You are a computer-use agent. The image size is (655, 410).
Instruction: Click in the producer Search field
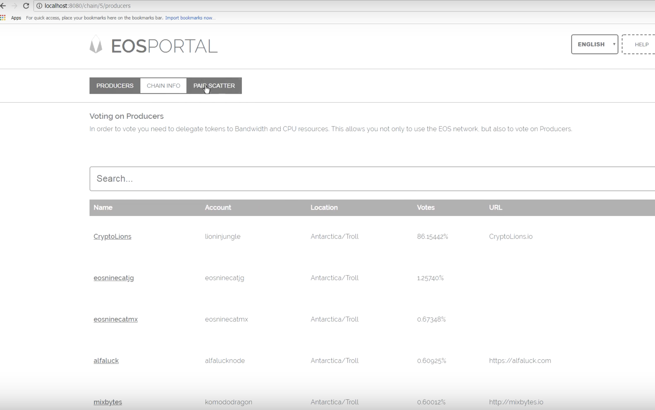(372, 179)
